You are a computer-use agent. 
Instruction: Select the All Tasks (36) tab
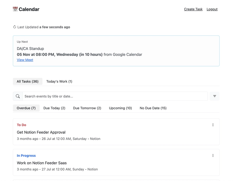click(28, 81)
